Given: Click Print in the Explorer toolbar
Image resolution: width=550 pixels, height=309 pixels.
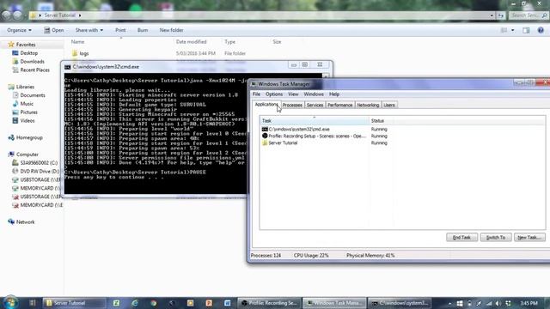Looking at the screenshot, I should pyautogui.click(x=120, y=30).
